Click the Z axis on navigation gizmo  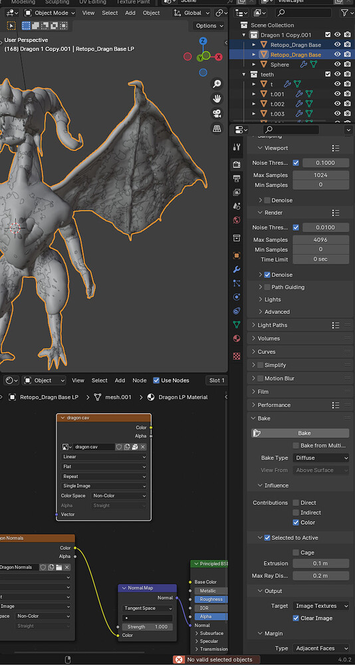203,41
